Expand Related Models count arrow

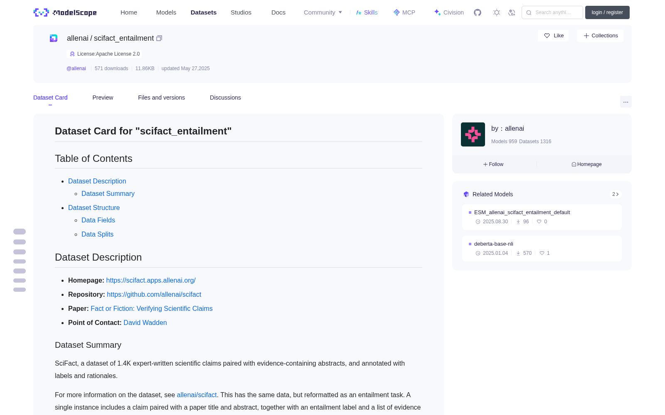616,194
